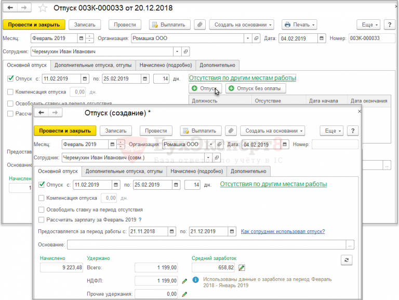Open Начислено (подробно) tab in Отпуск (создание)
Screen dimensions: 399x300
197,171
